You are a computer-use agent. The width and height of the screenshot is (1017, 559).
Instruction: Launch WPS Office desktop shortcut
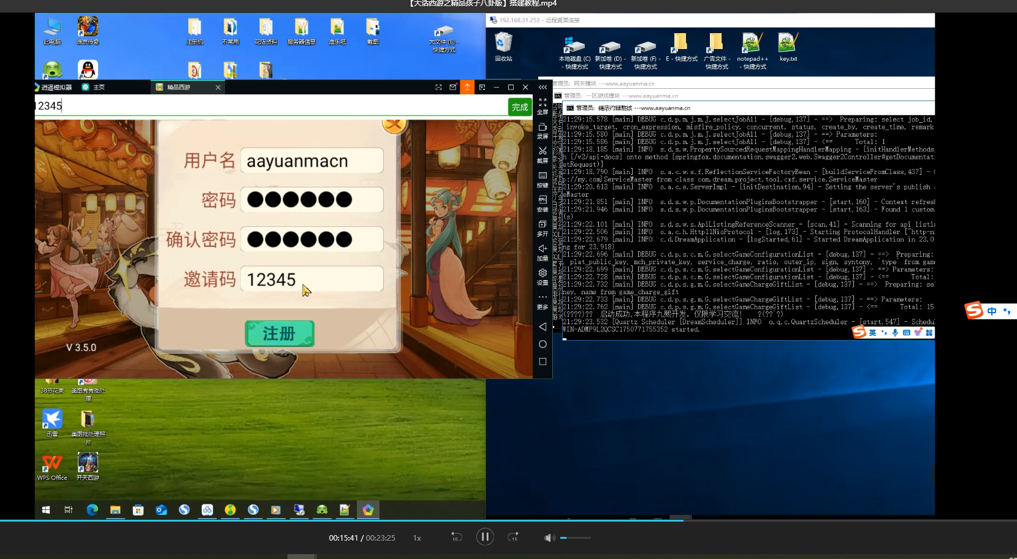(52, 467)
